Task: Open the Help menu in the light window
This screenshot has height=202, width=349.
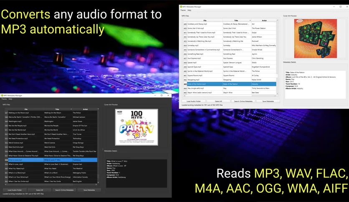Action: (189, 10)
